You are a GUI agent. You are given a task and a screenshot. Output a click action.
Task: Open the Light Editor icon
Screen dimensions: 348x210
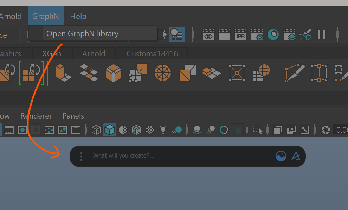point(305,34)
